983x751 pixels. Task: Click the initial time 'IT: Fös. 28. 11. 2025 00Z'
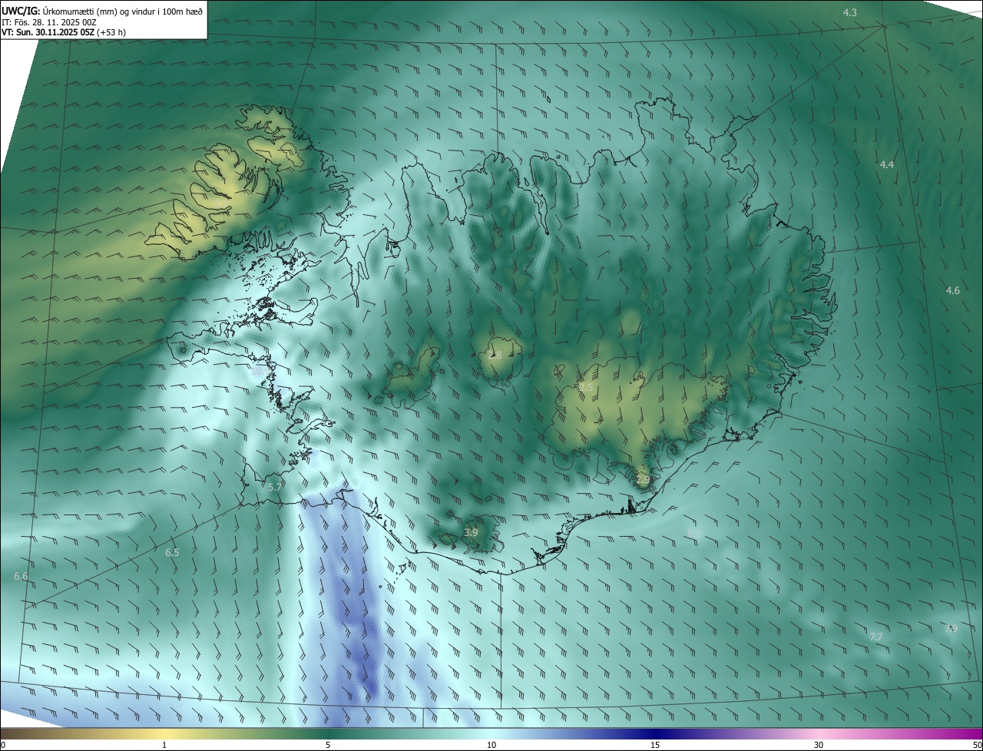[x=49, y=22]
